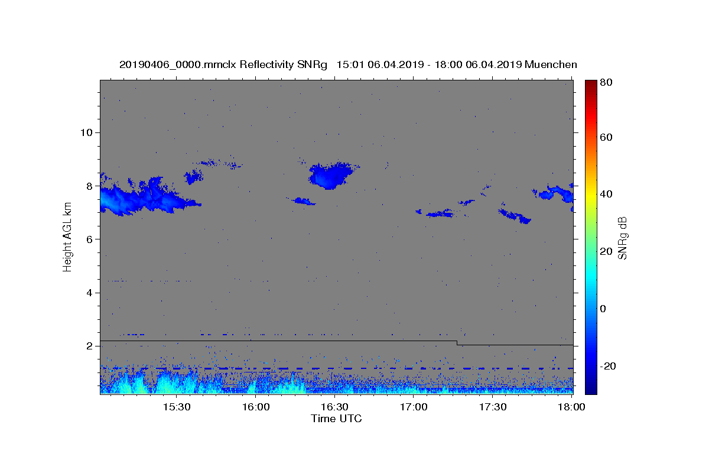This screenshot has width=709, height=473.
Task: Click the height tick label 2
Action: (x=89, y=346)
